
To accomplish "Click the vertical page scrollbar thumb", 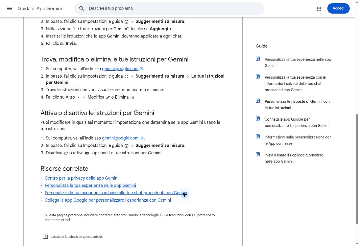I will click(x=357, y=169).
